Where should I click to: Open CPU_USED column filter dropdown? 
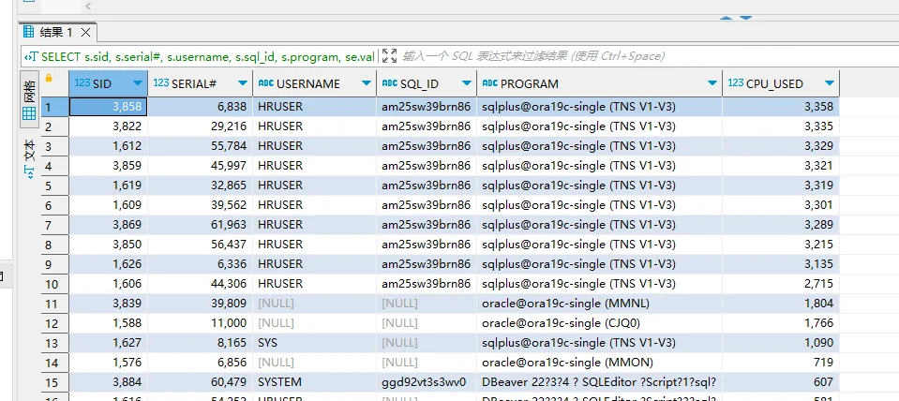click(x=829, y=83)
